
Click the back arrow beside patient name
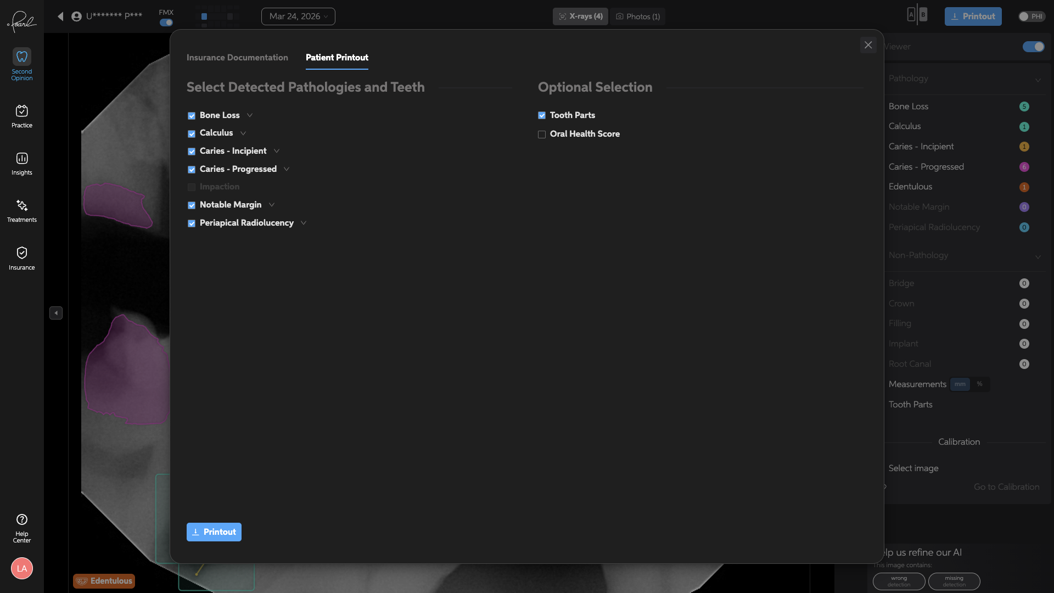pyautogui.click(x=60, y=16)
